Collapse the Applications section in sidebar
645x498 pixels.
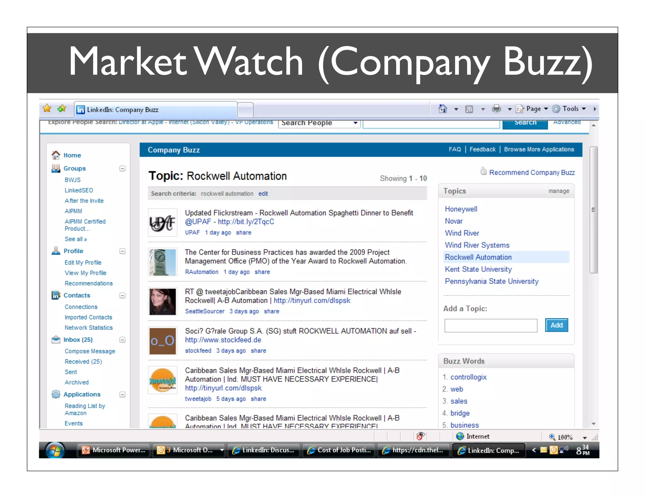(123, 395)
